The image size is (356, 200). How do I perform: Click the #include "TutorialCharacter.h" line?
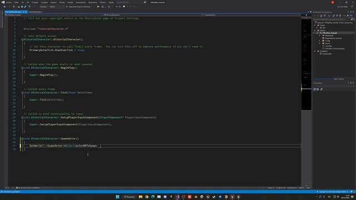46,29
